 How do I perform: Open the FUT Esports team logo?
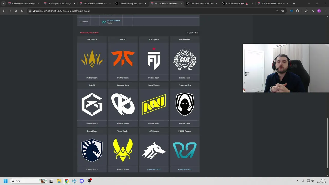(x=154, y=59)
